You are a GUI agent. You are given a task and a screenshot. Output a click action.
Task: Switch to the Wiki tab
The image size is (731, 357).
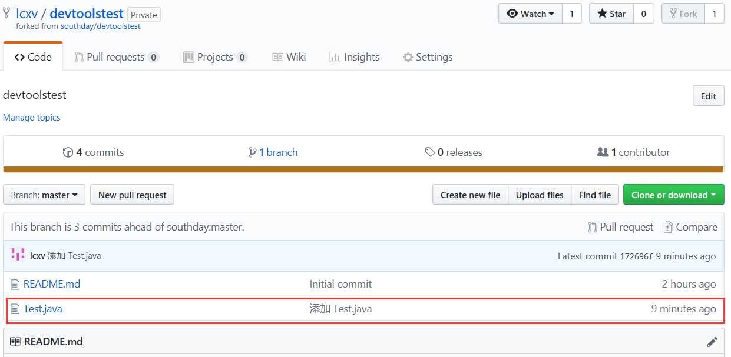pyautogui.click(x=289, y=57)
